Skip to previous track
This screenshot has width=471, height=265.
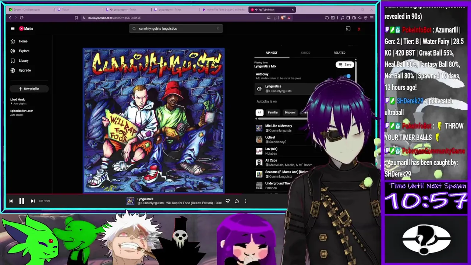(11, 201)
